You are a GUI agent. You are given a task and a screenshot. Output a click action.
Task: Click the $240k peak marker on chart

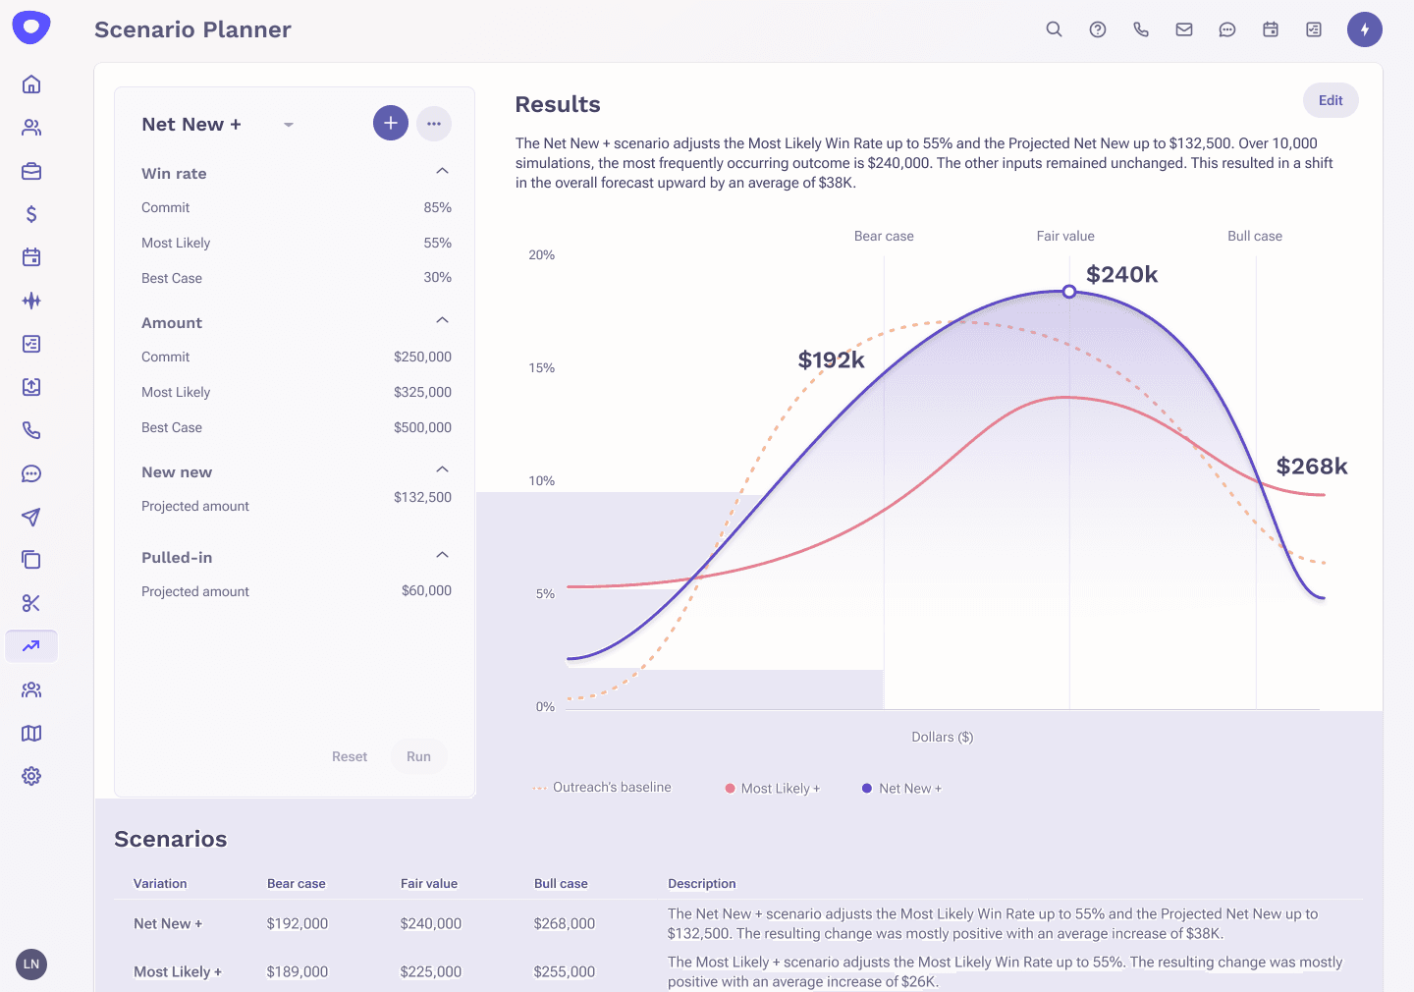[x=1069, y=292]
